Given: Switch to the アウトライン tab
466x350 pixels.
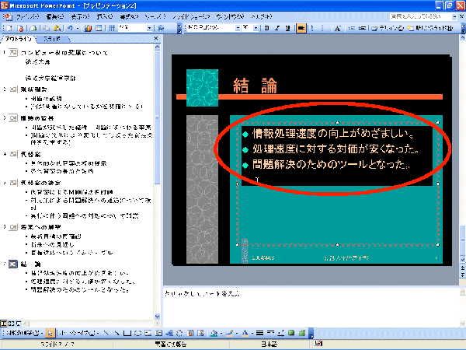Looking at the screenshot, I should (18, 39).
